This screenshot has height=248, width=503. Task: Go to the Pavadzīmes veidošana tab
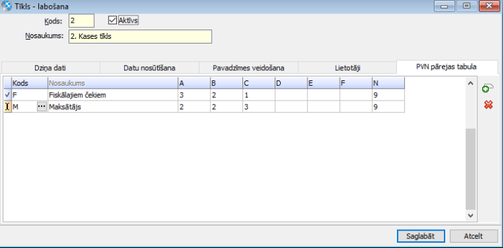click(248, 68)
